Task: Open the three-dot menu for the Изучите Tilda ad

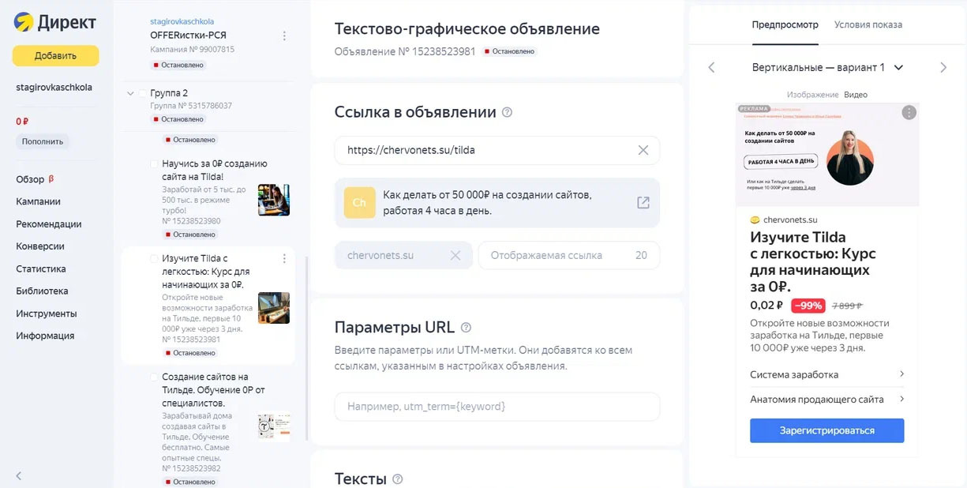Action: coord(285,258)
